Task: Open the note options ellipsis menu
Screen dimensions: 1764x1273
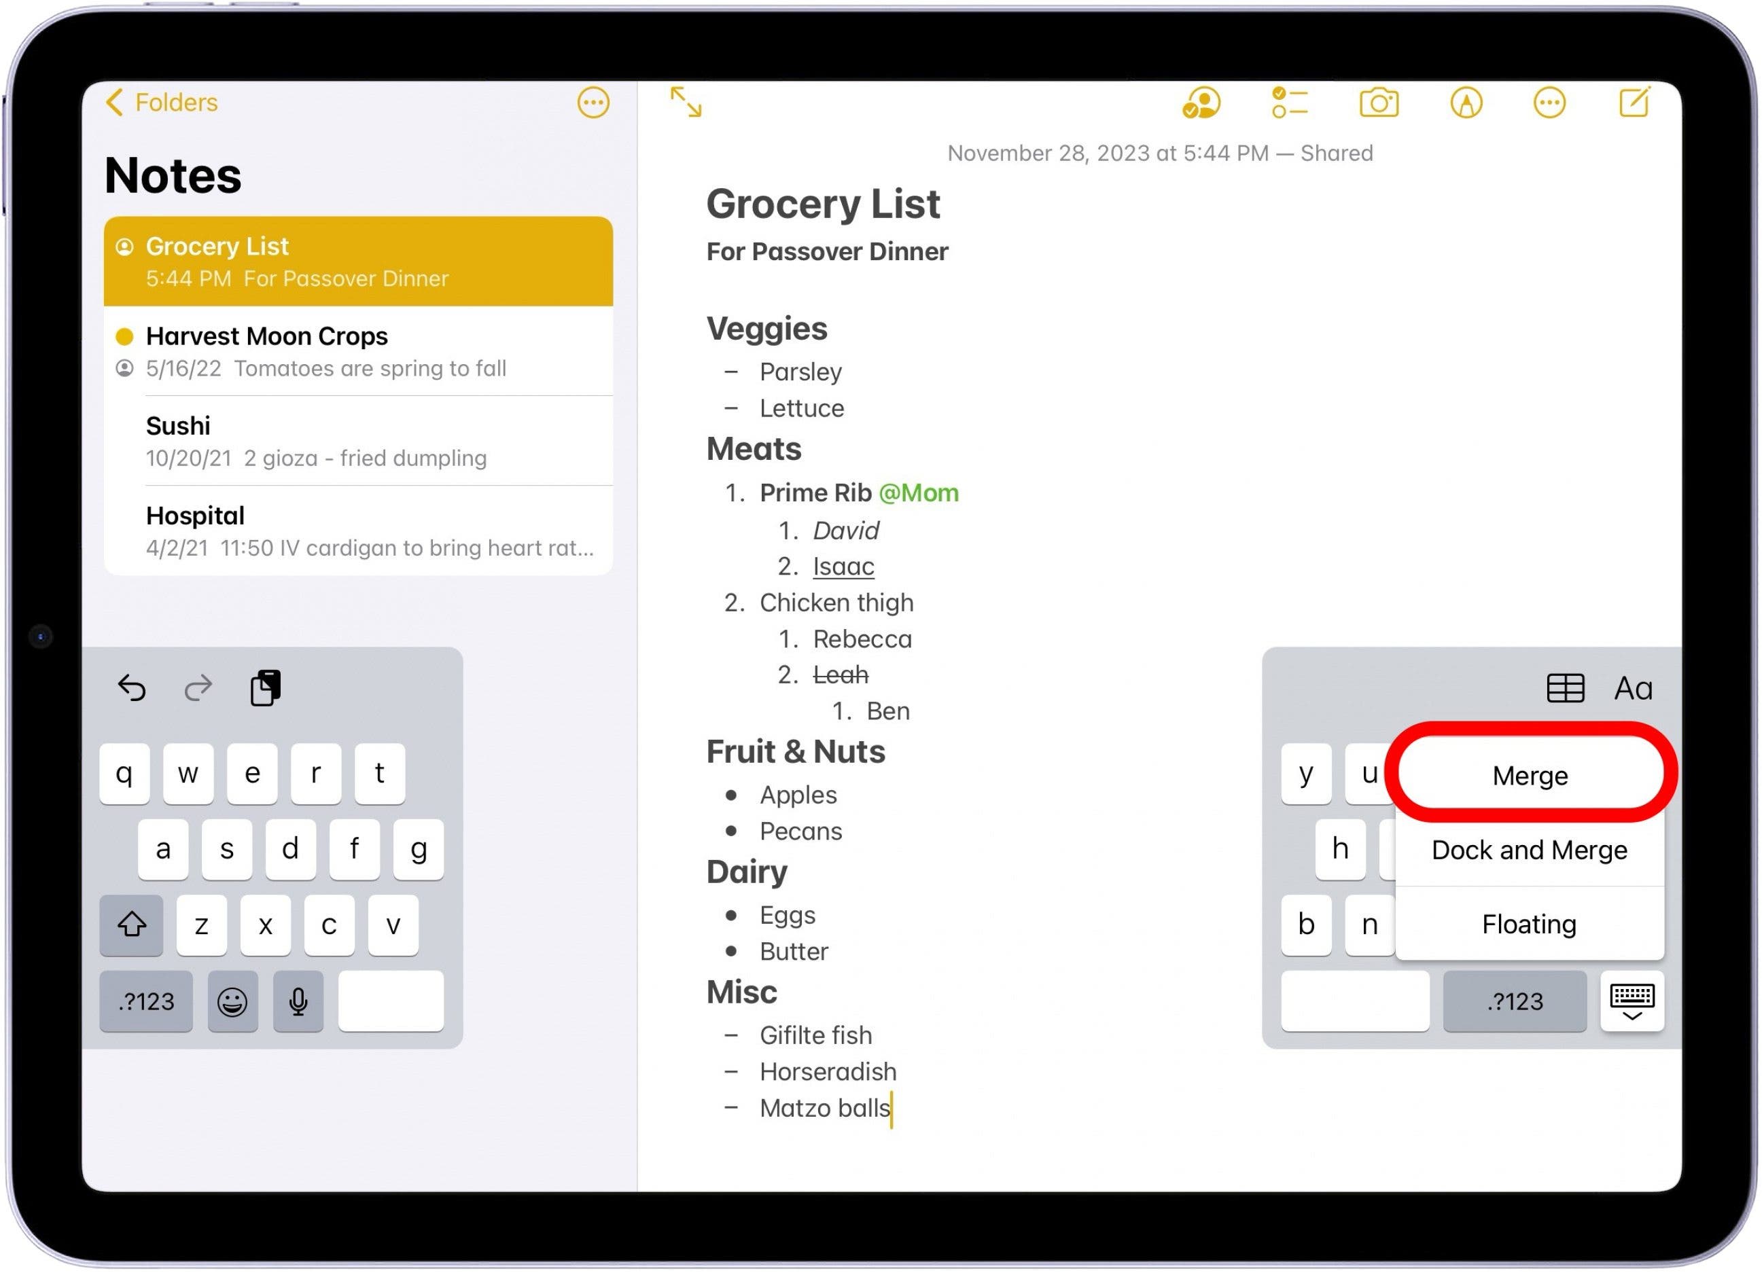Action: (1549, 102)
